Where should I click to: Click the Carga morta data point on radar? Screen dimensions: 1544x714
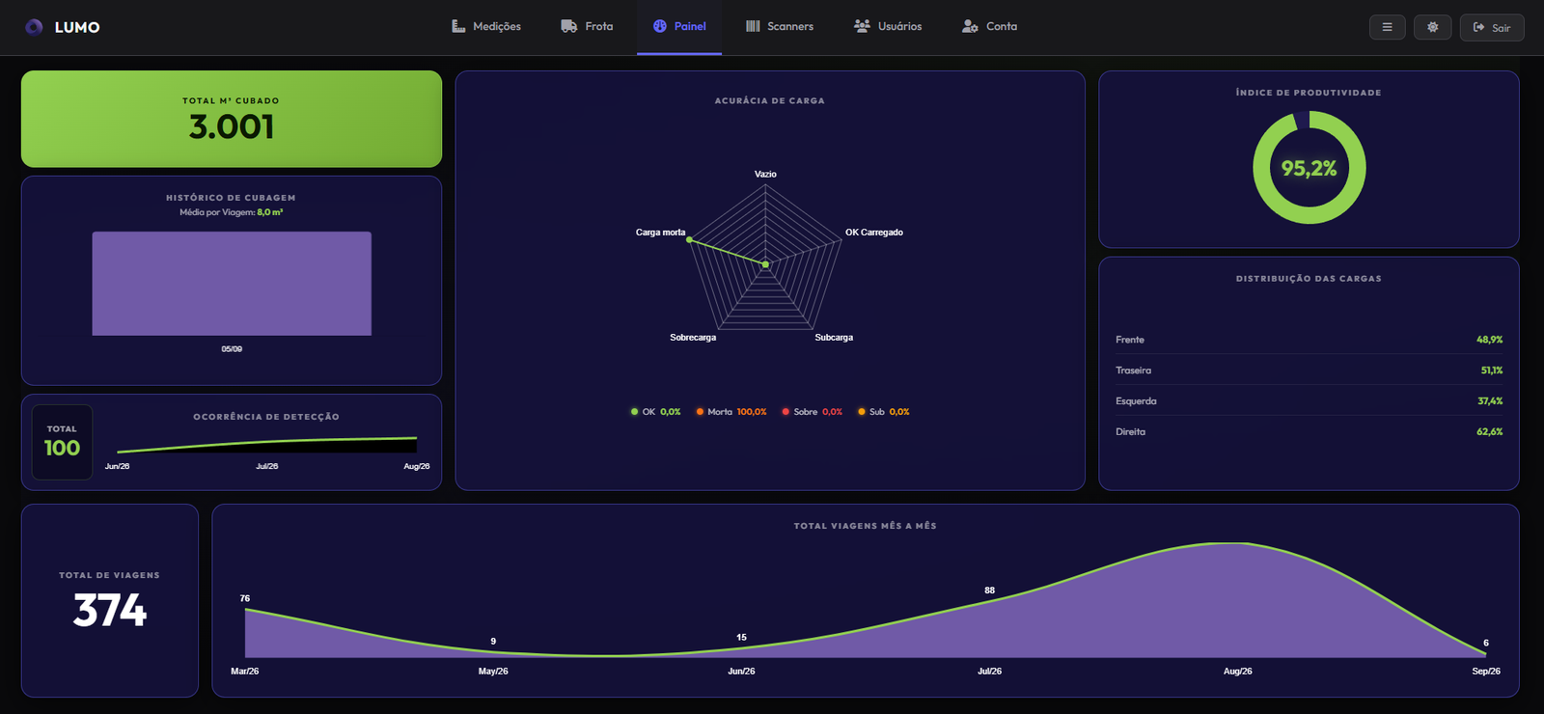point(689,239)
